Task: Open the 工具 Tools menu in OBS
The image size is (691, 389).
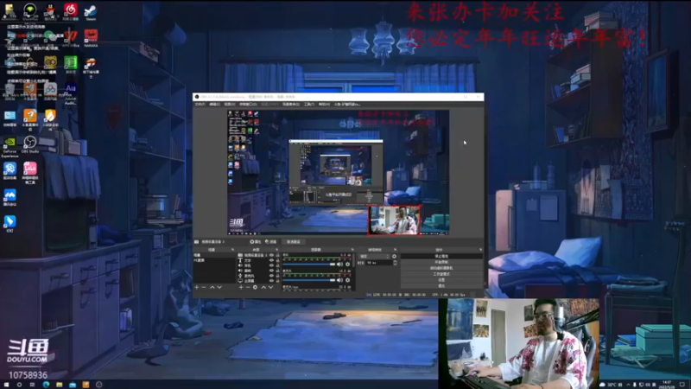Action: click(309, 105)
